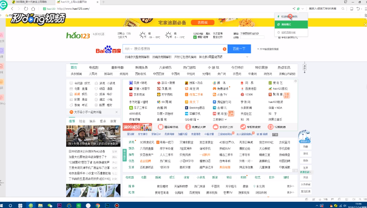367x208 pixels.
Task: Open Chrome from the taskbar
Action: (97, 205)
